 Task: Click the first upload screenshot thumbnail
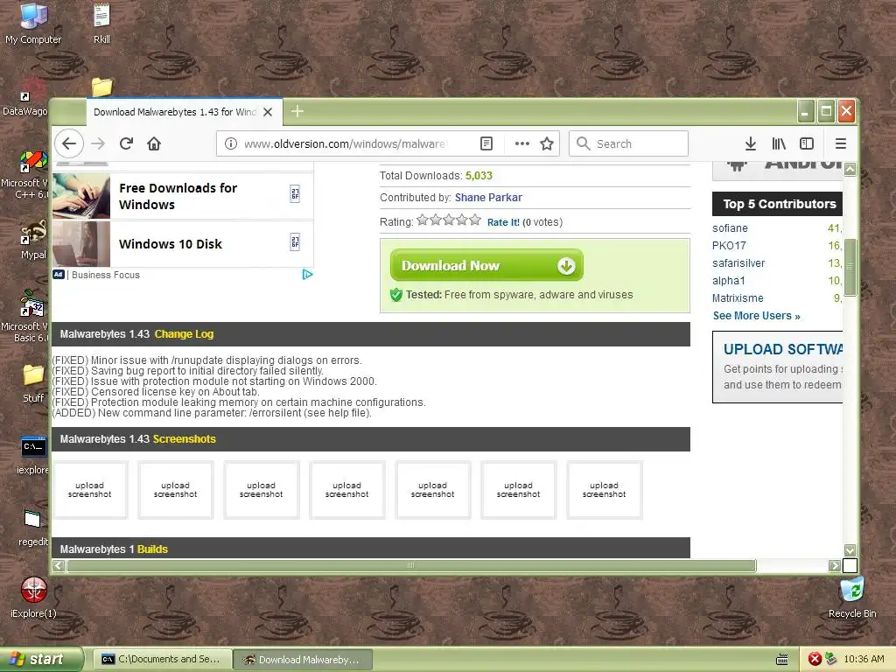coord(90,490)
